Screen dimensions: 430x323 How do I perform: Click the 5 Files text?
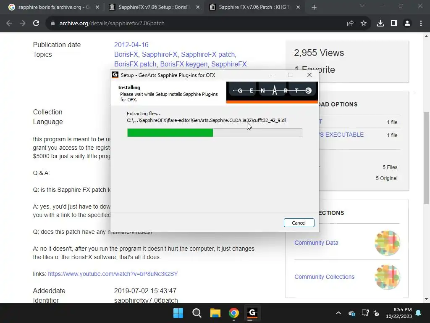coord(390,167)
